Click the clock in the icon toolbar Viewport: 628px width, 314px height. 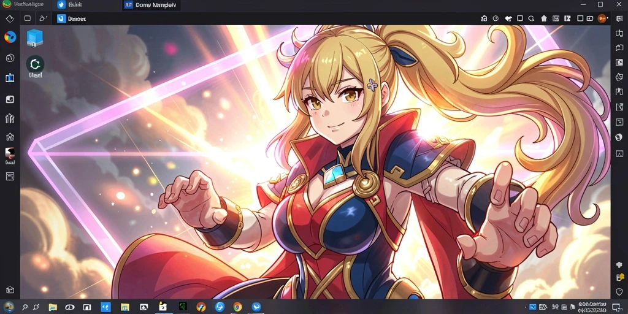point(496,18)
